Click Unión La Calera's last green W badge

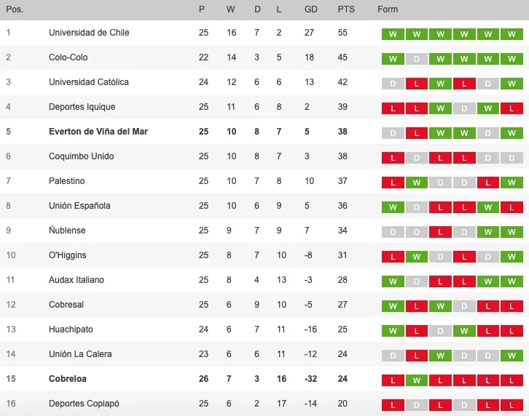[512, 355]
